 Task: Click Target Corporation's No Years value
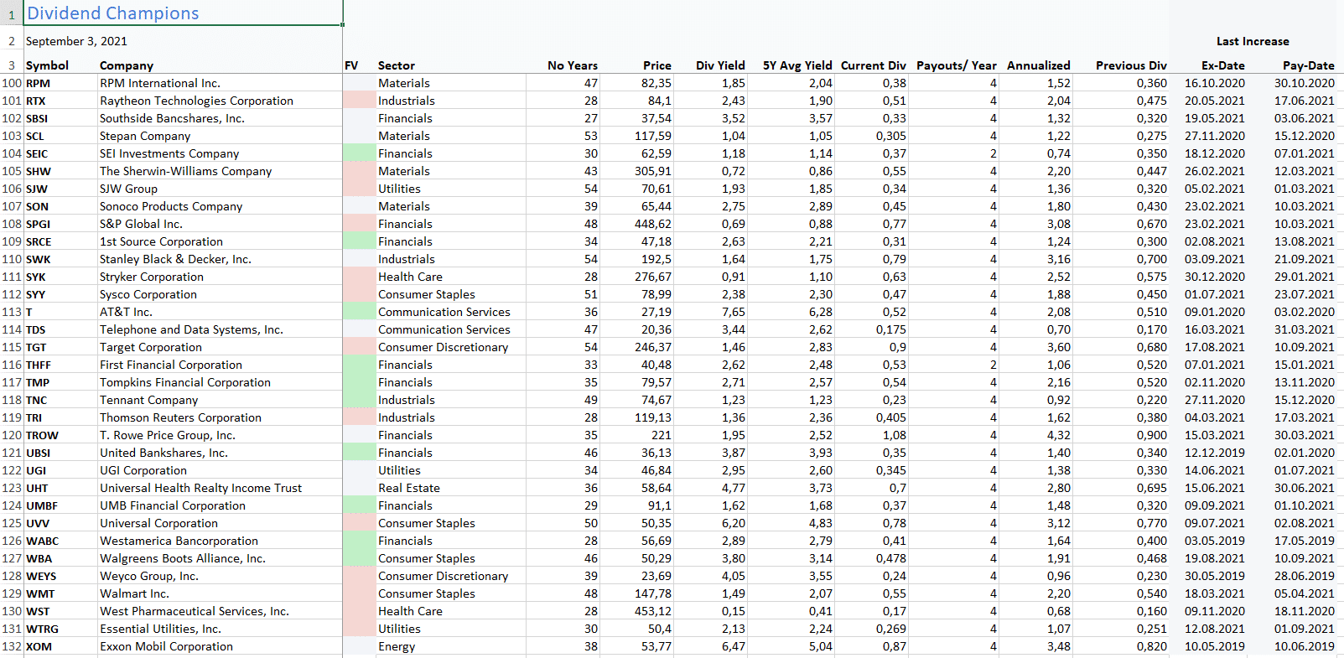(x=590, y=347)
